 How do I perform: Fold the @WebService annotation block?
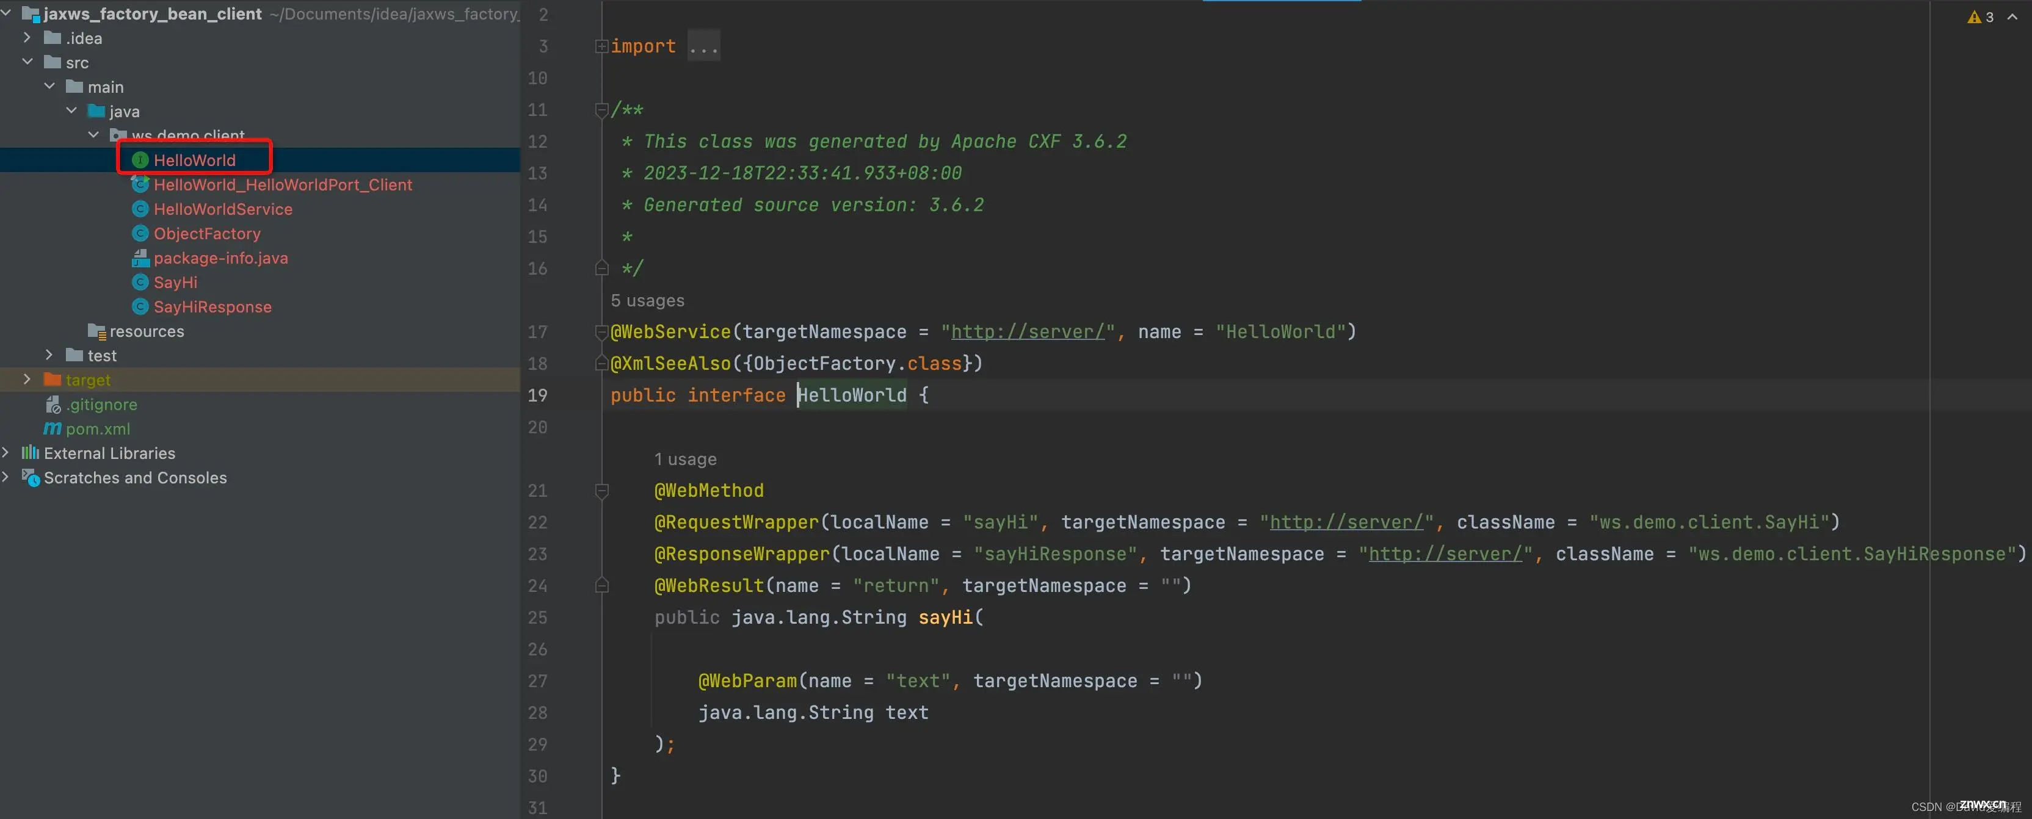(x=601, y=332)
